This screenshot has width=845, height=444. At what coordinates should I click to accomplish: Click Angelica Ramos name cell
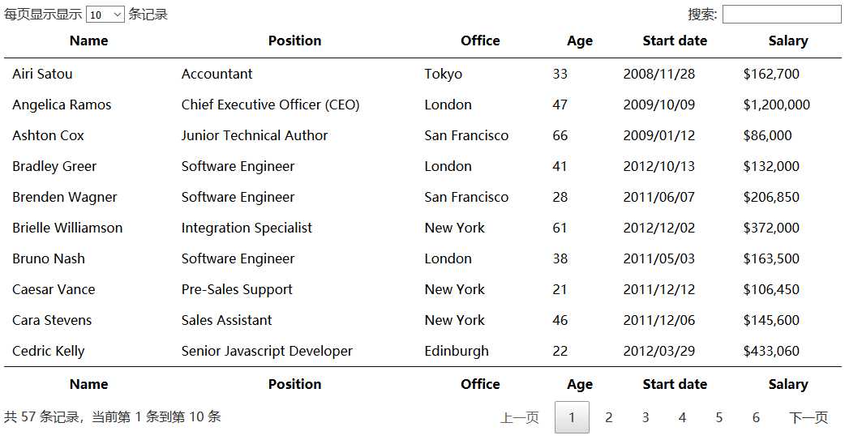tap(62, 105)
